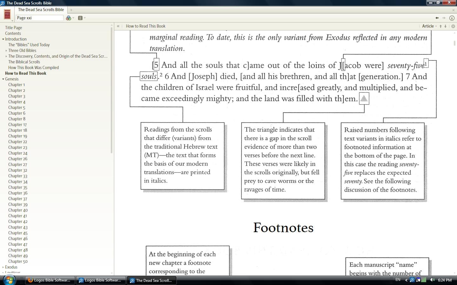457x285 pixels.
Task: Go to Genesis Chapter 17
Action: point(17,125)
